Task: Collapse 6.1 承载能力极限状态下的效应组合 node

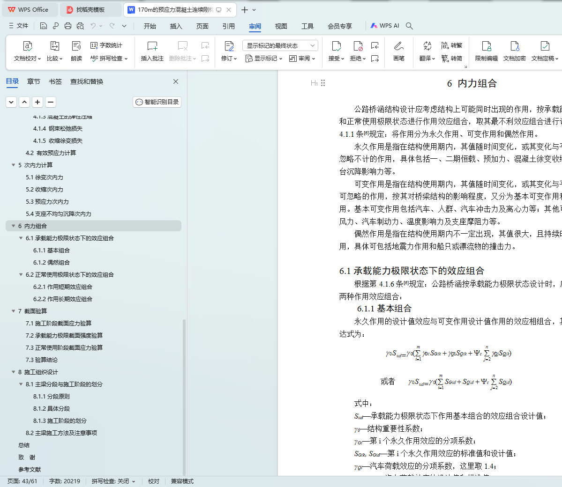Action: [x=21, y=238]
